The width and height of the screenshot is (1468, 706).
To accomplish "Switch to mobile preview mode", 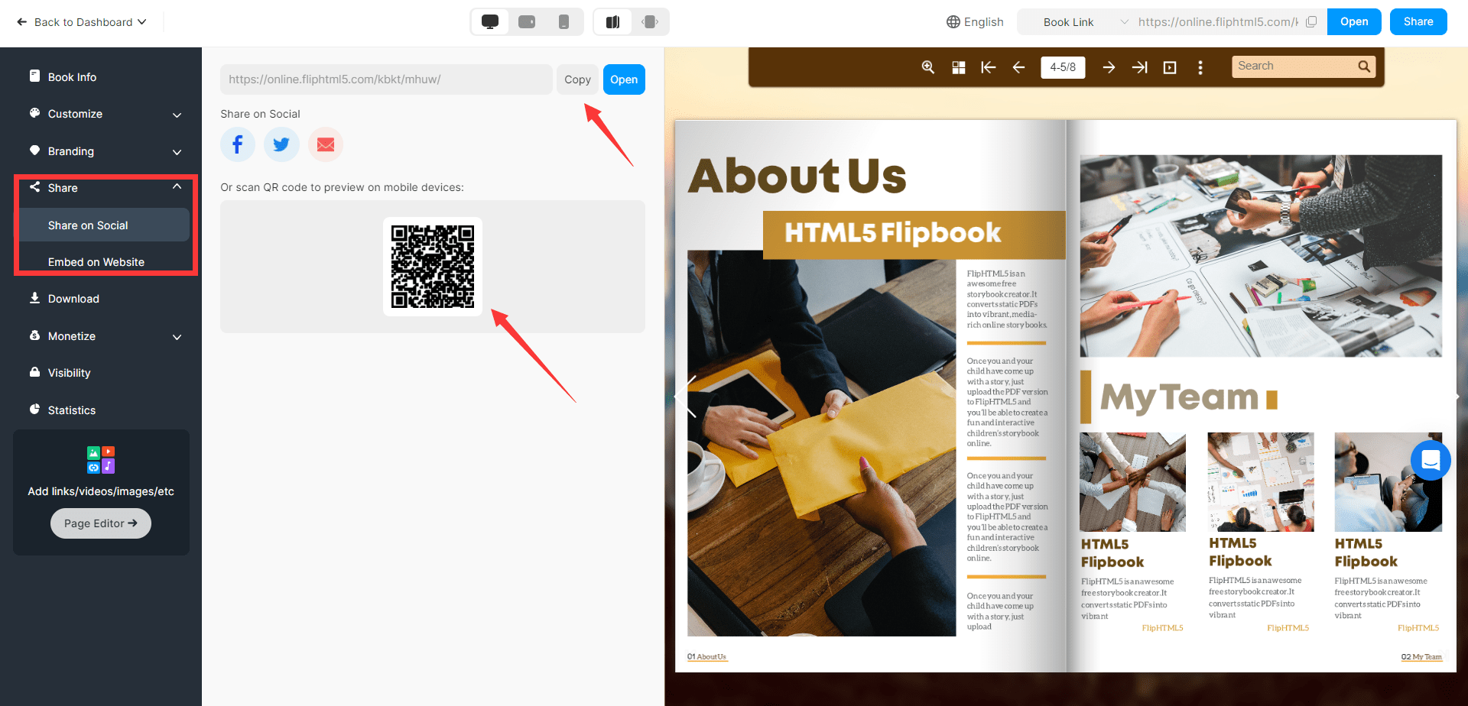I will [565, 21].
